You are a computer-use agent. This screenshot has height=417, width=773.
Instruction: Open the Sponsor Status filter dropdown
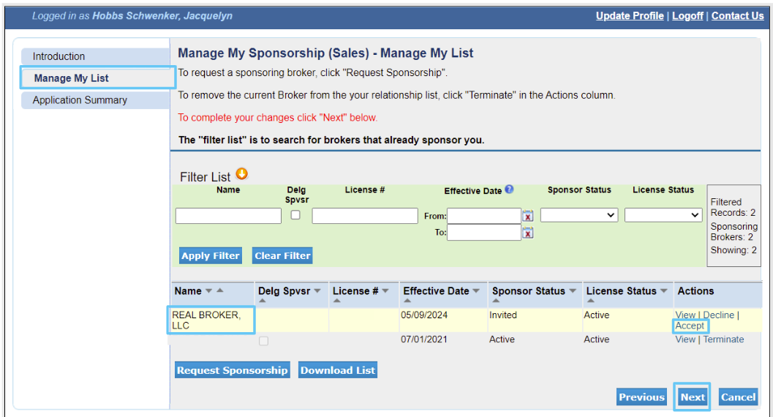[x=579, y=215]
